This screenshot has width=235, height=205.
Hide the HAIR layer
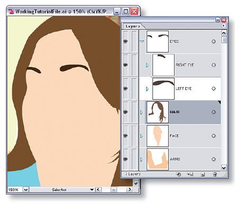coord(125,112)
